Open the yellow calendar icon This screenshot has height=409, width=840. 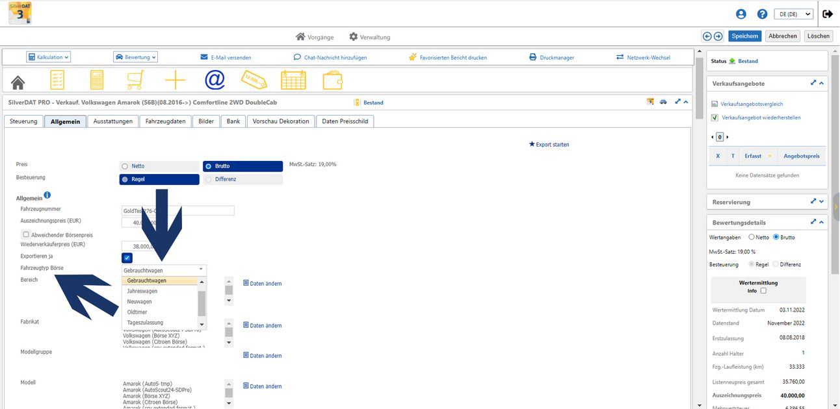point(293,80)
